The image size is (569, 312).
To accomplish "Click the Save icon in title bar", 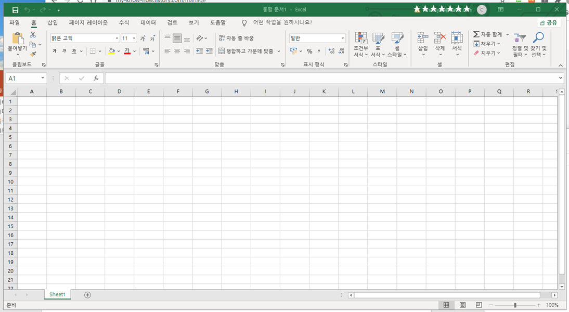I will tap(15, 10).
